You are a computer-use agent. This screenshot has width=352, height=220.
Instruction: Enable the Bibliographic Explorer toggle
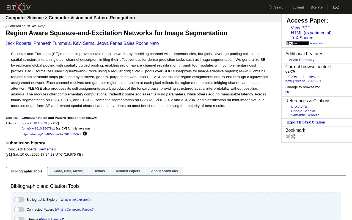tap(19, 200)
